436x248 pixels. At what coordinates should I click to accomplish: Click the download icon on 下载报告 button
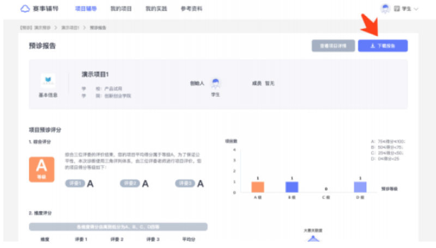(373, 46)
